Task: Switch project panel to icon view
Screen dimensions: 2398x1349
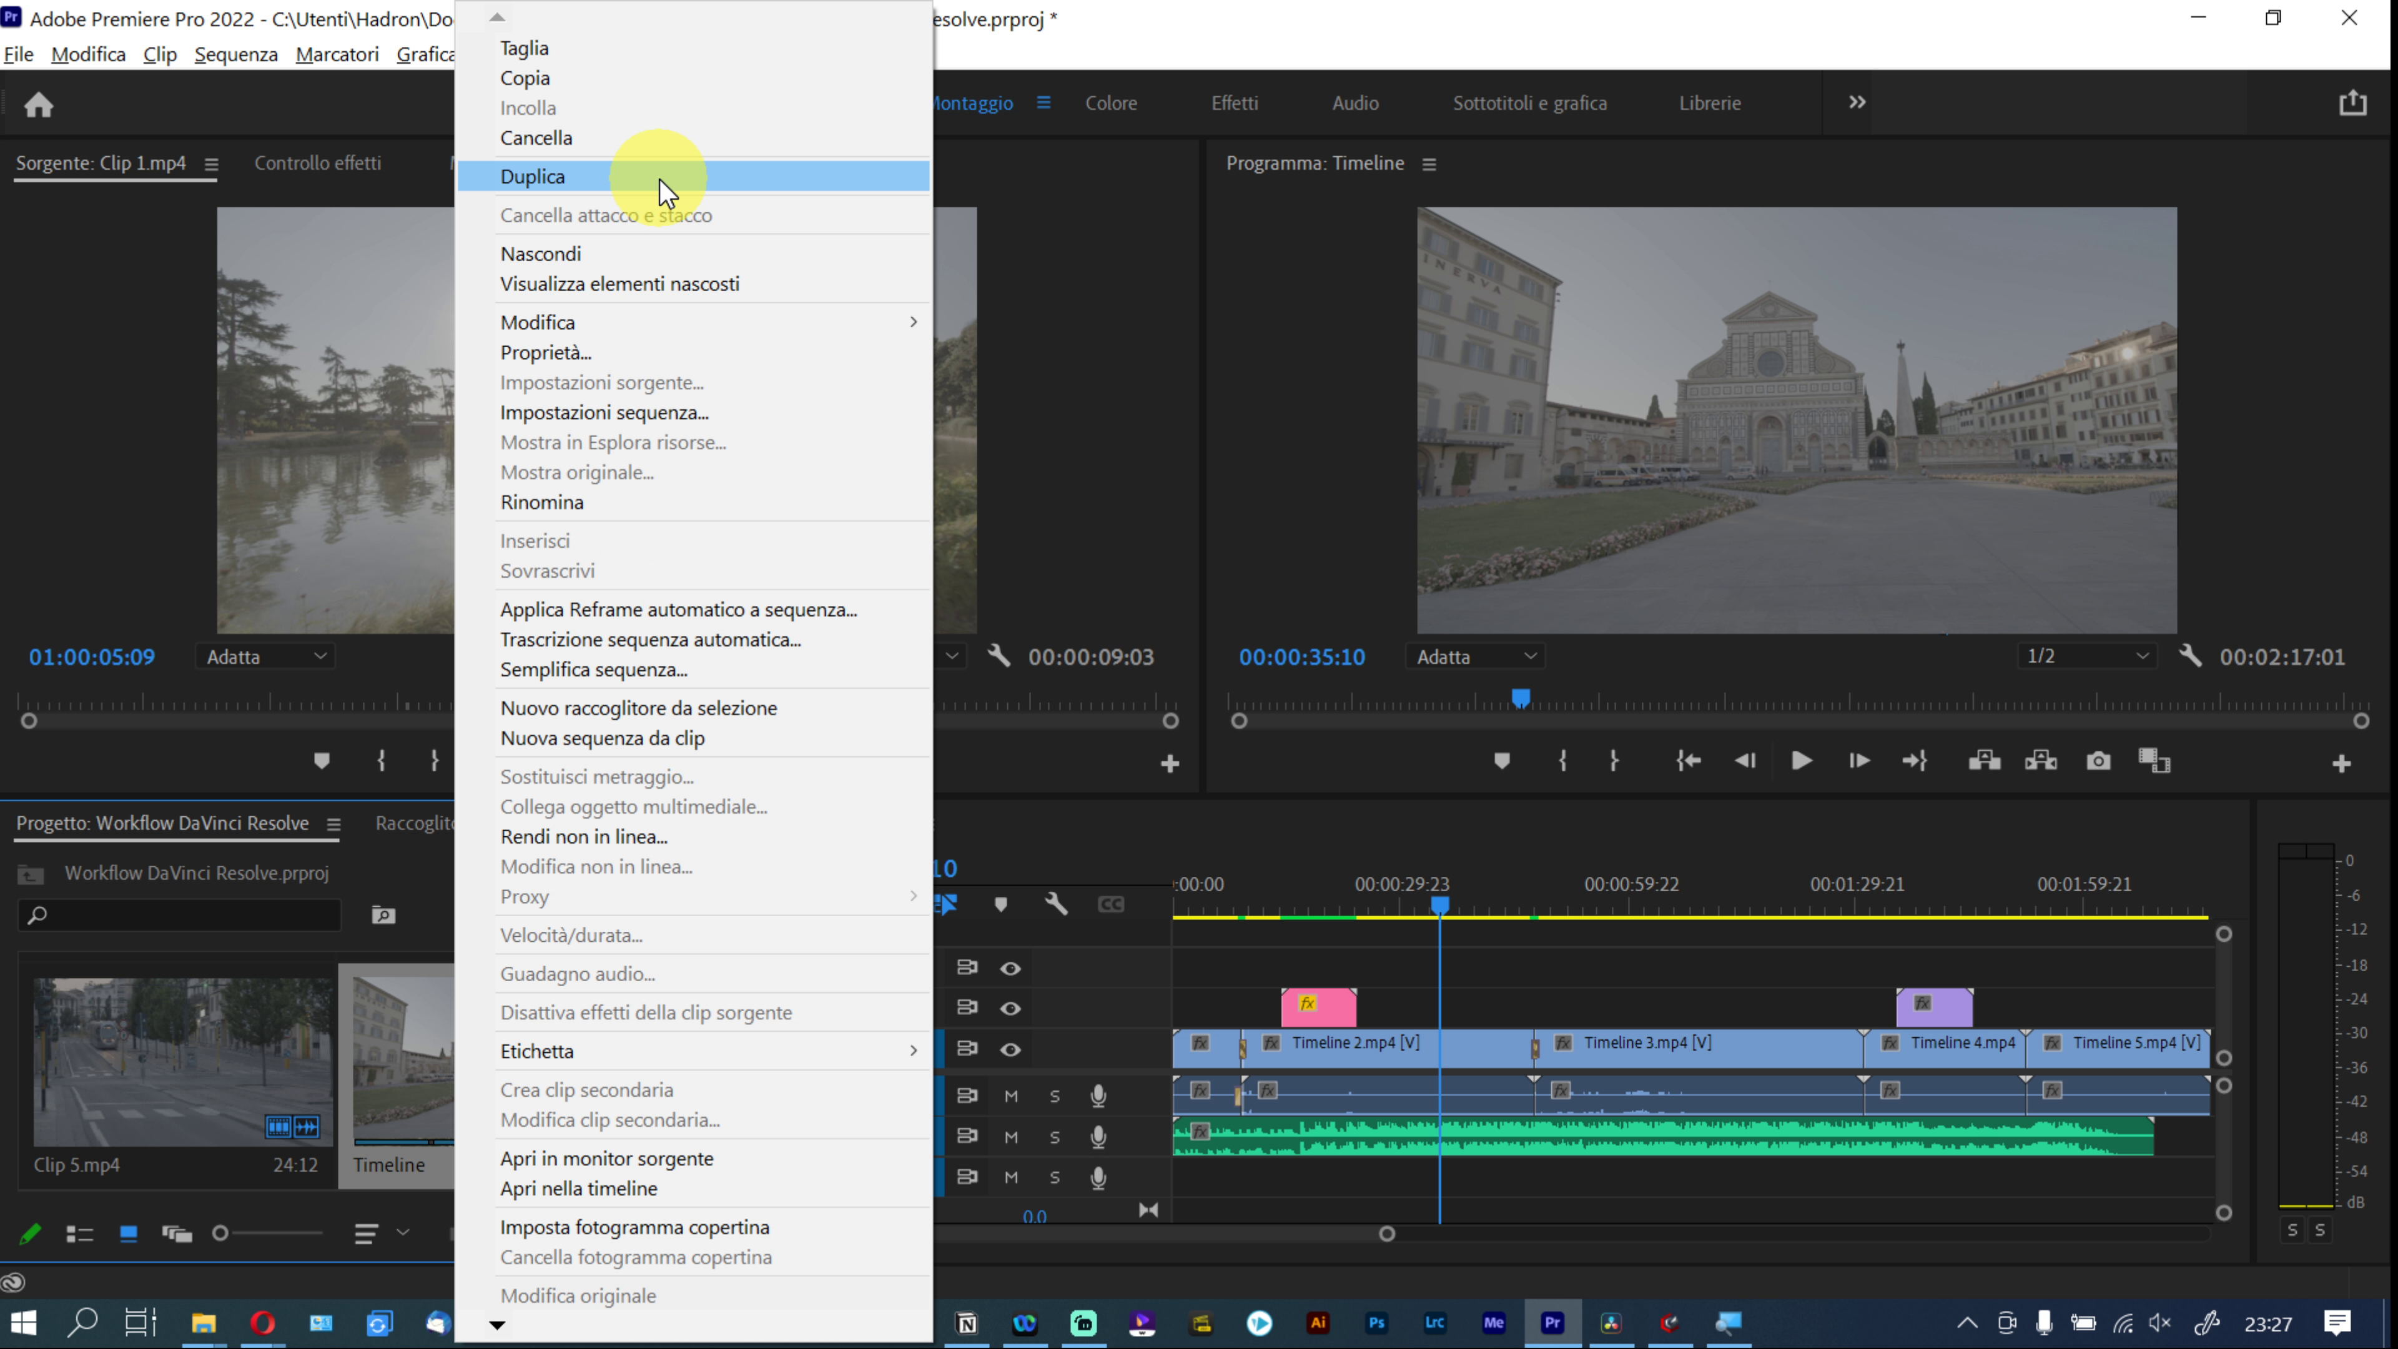Action: (129, 1235)
